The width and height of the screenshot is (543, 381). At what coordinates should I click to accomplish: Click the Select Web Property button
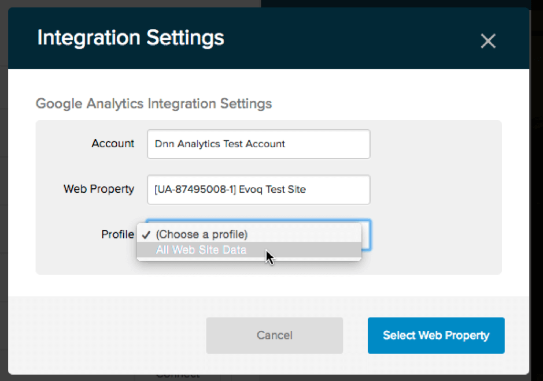pos(436,335)
